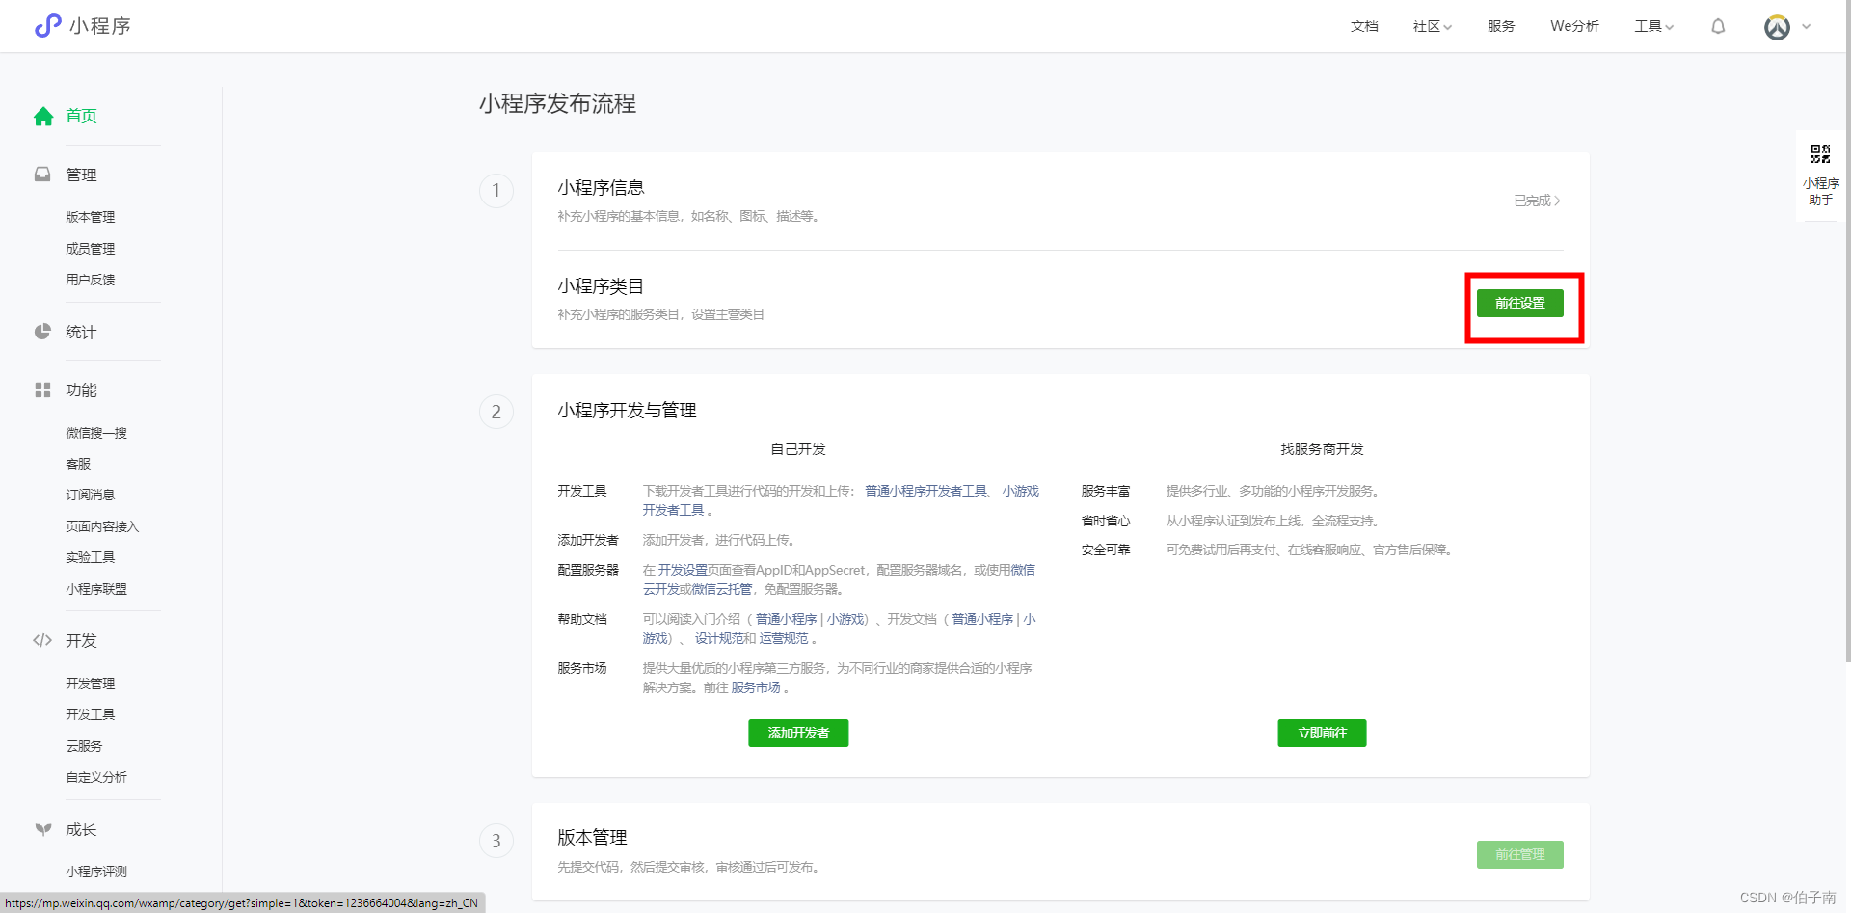
Task: Open the 统计 statistics panel icon
Action: click(x=42, y=332)
